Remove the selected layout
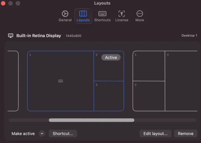The image size is (201, 143). click(x=186, y=134)
